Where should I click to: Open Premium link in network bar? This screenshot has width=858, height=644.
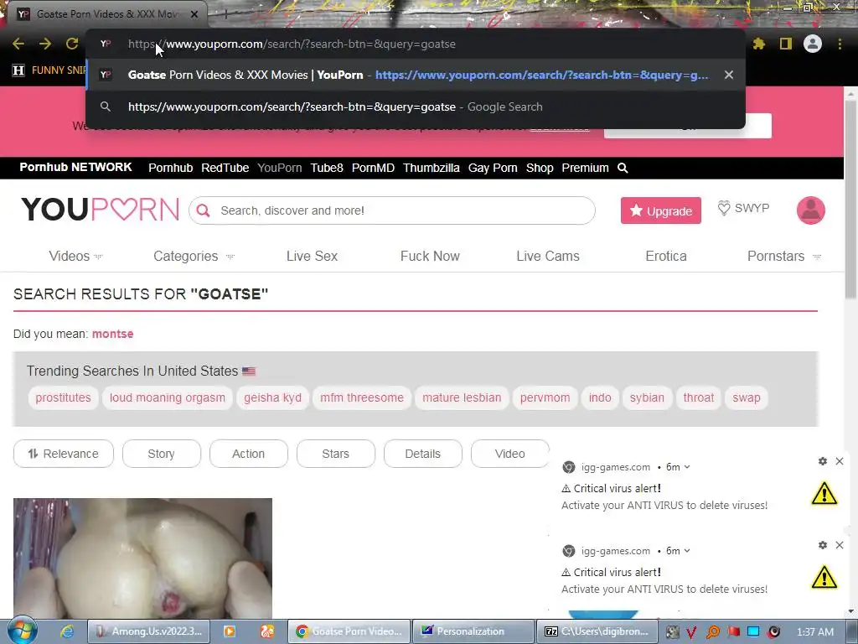585,168
